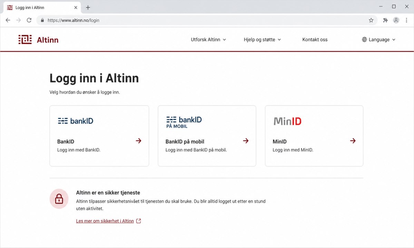Click the Altinn favicon on the tab
The height and width of the screenshot is (248, 414).
coord(10,8)
